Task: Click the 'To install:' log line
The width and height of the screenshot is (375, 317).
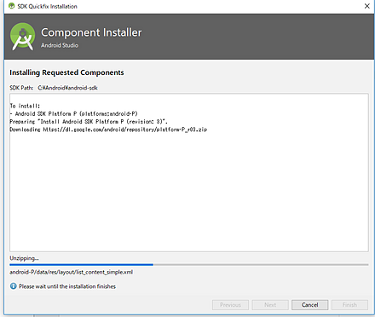Action: (25, 106)
